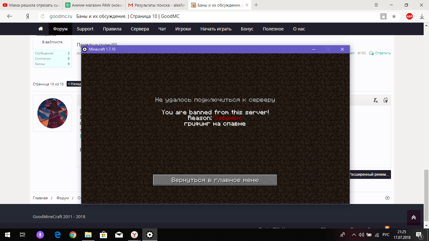The image size is (429, 241).
Task: Open Windows notification center icon
Action: coord(419,235)
